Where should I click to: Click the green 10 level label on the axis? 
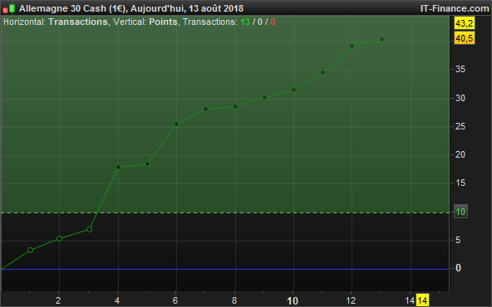coord(460,212)
